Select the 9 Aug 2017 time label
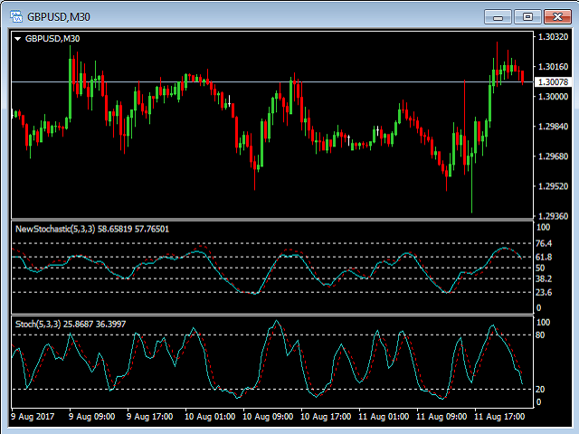The height and width of the screenshot is (434, 579). point(34,418)
